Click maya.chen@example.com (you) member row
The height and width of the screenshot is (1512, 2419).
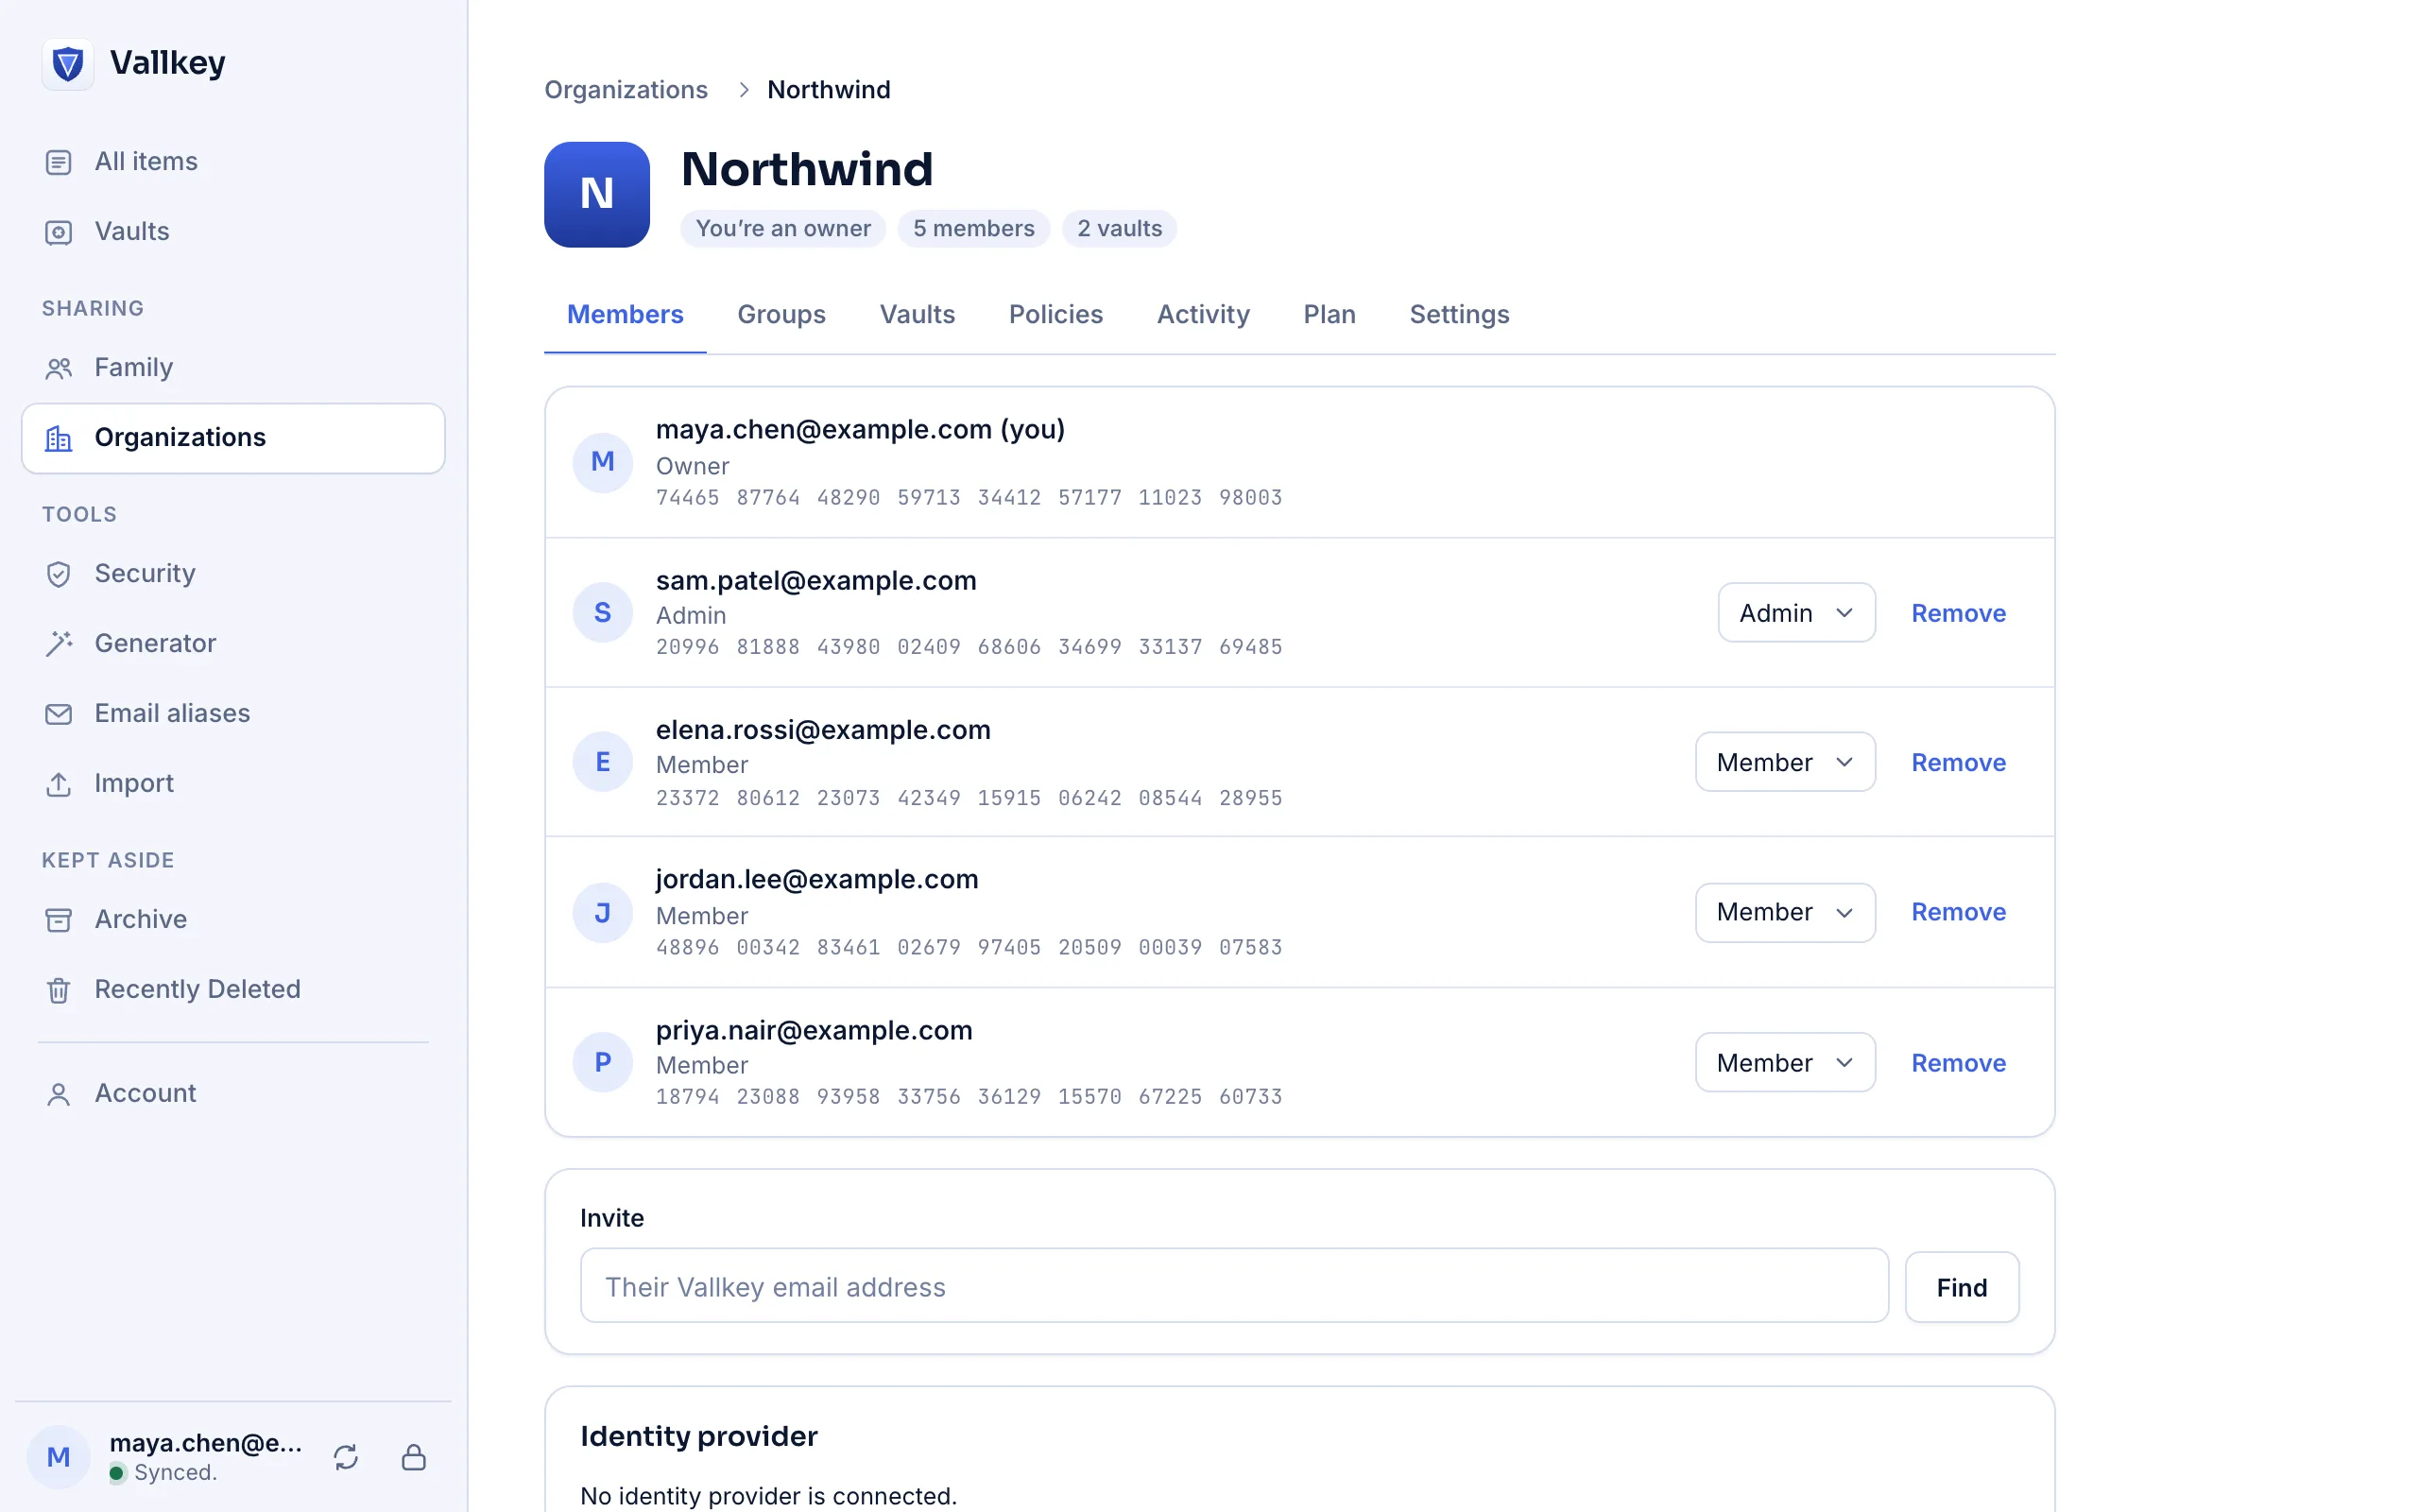1299,462
